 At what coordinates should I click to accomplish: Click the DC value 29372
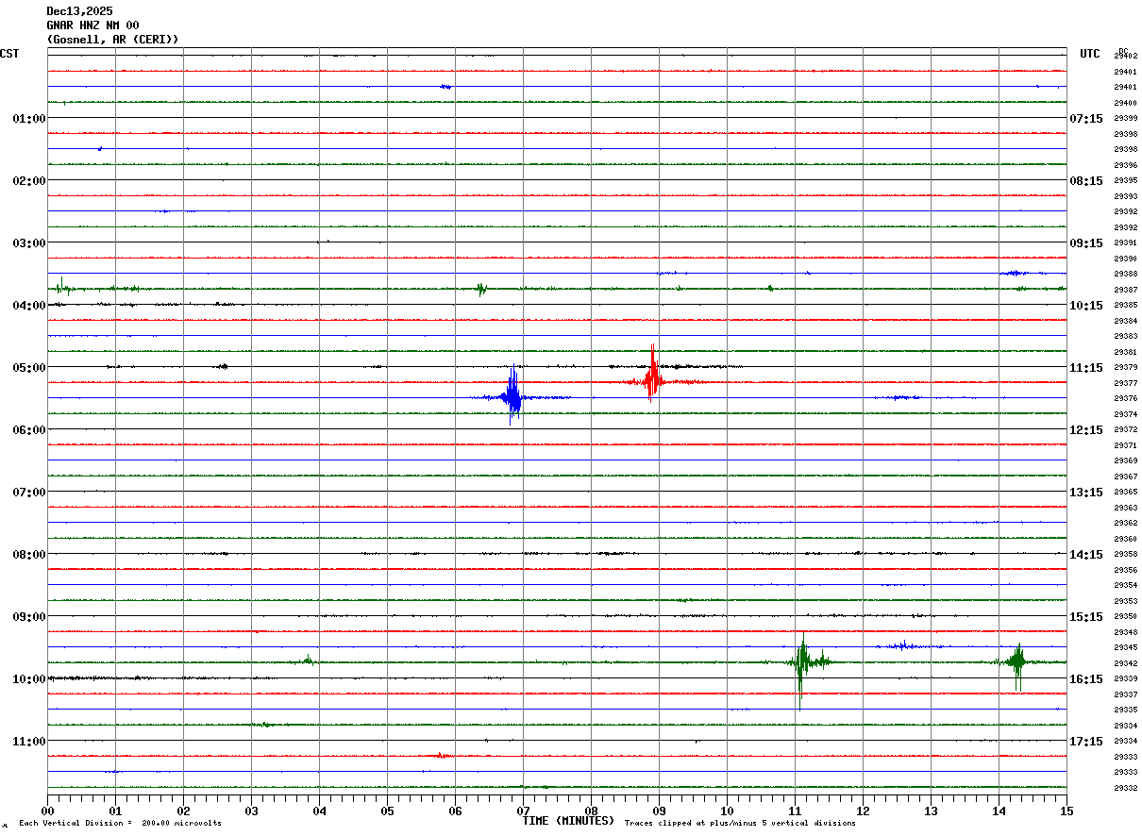point(1125,429)
